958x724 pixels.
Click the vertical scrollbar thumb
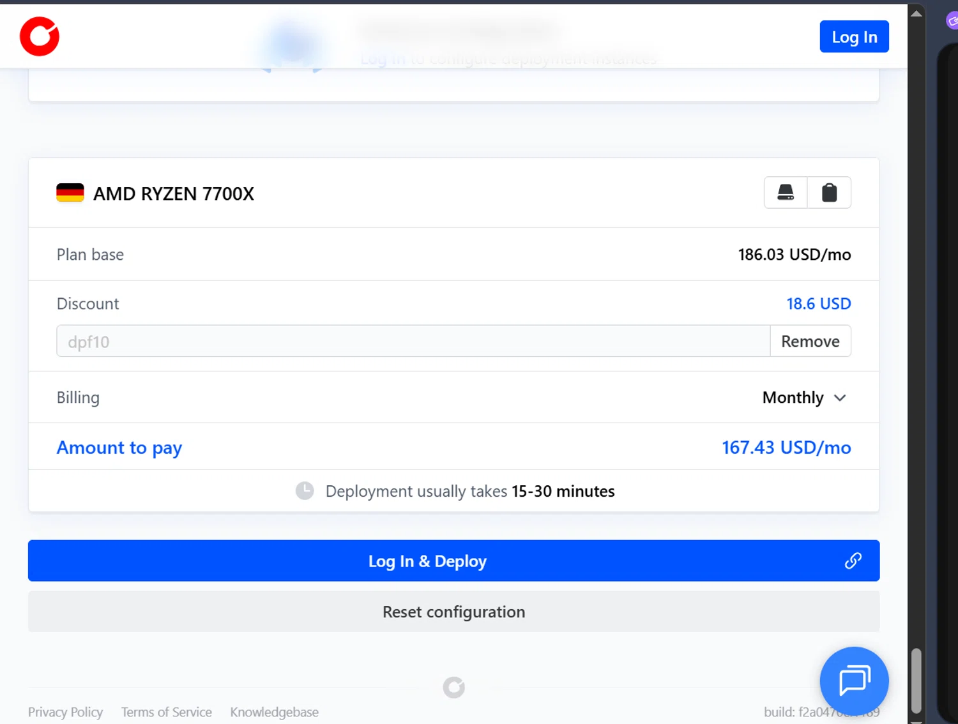(916, 681)
